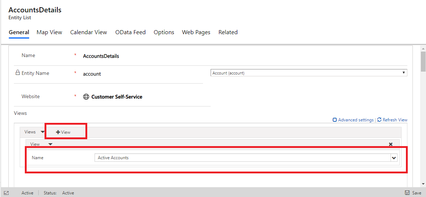Open the Account (account) entity dropdown
426x197 pixels.
pyautogui.click(x=309, y=73)
